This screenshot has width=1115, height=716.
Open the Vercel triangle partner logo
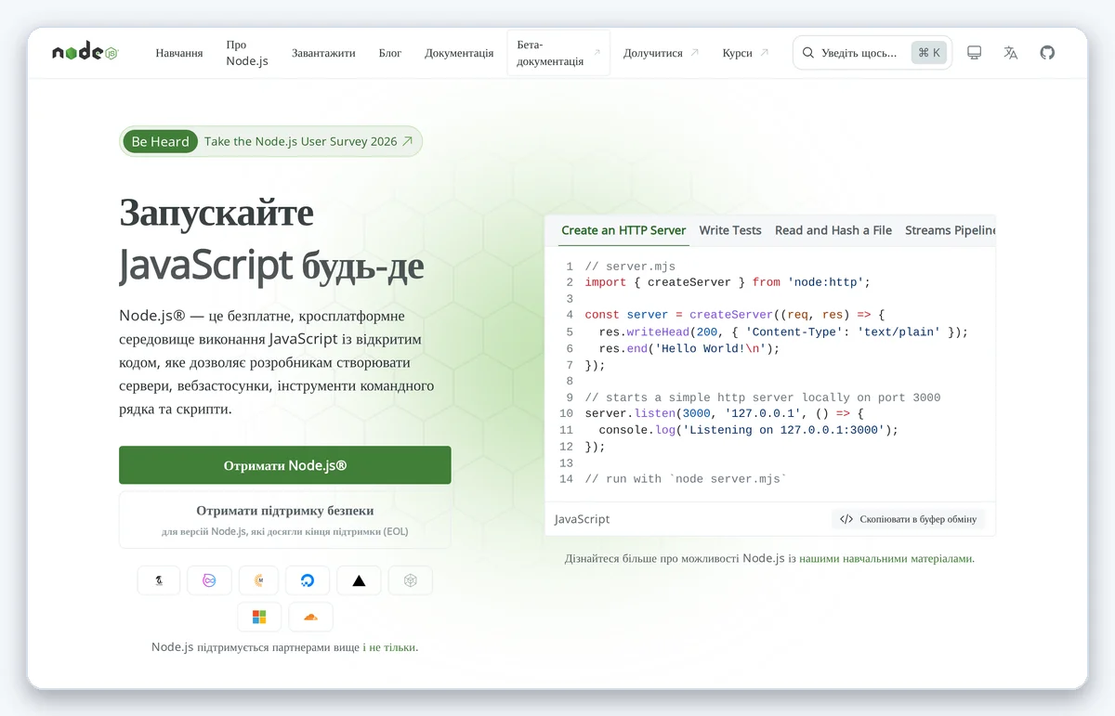click(x=359, y=580)
